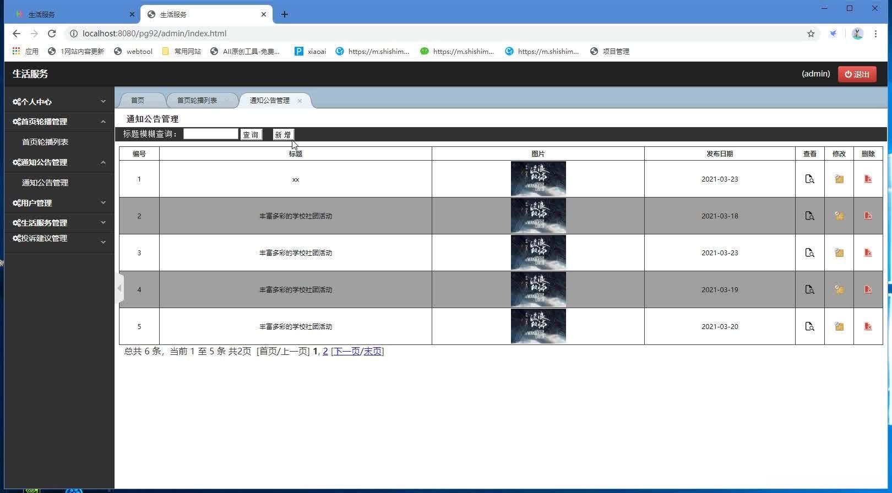The width and height of the screenshot is (892, 493).
Task: Open the 常用网站 bookmark folder
Action: point(182,51)
